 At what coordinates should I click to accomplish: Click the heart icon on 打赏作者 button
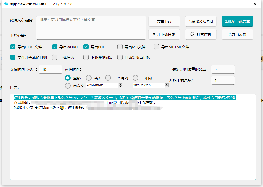point(192,34)
